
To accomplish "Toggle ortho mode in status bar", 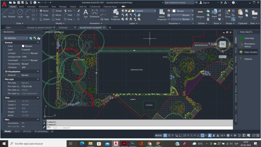I will 181,136.
